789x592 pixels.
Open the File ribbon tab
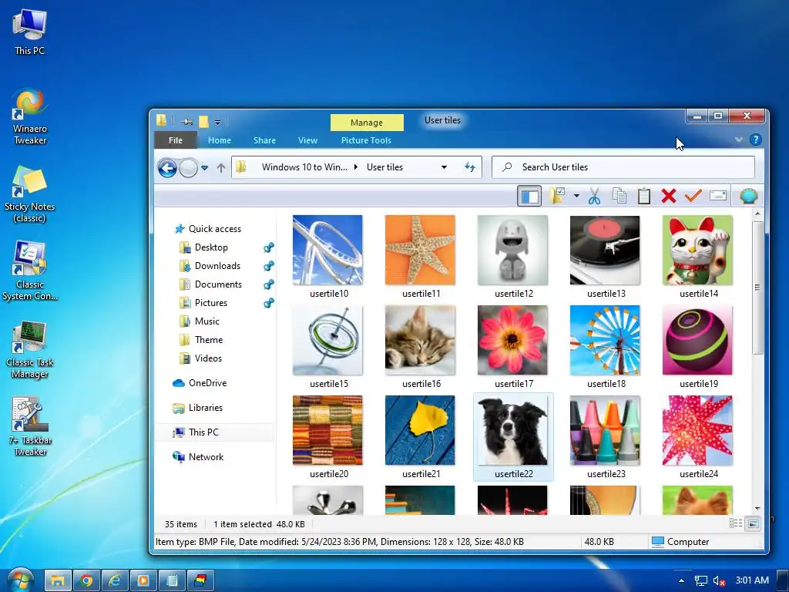(176, 140)
